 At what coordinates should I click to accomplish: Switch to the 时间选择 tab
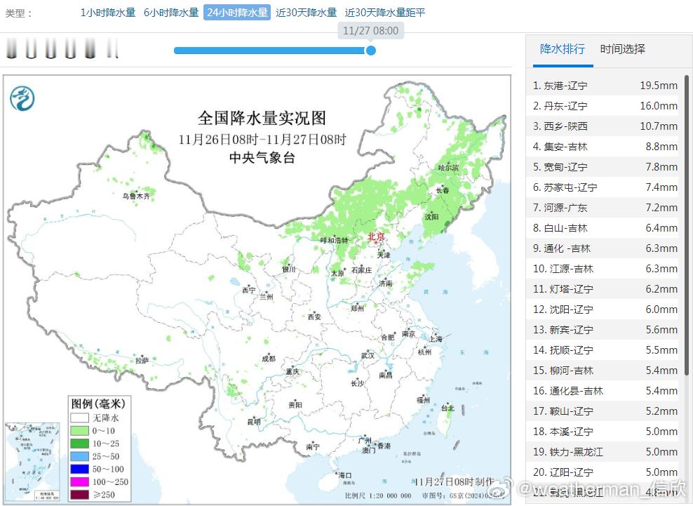[623, 50]
